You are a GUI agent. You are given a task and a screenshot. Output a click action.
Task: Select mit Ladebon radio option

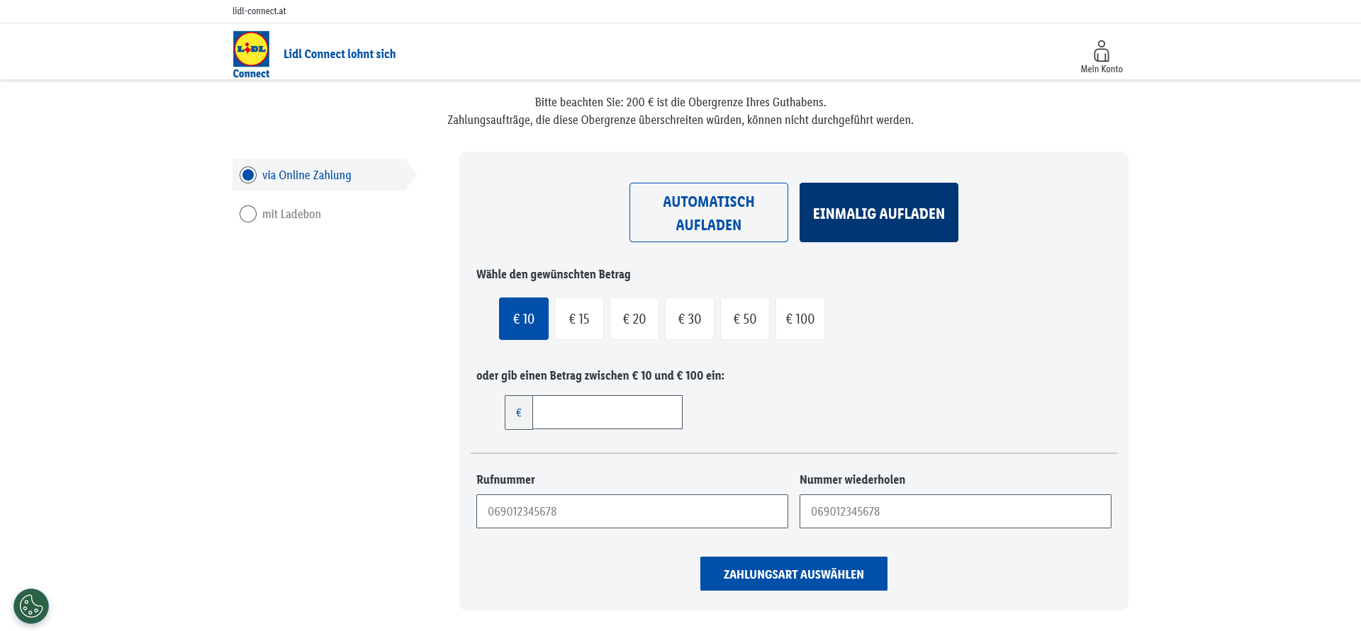click(248, 214)
